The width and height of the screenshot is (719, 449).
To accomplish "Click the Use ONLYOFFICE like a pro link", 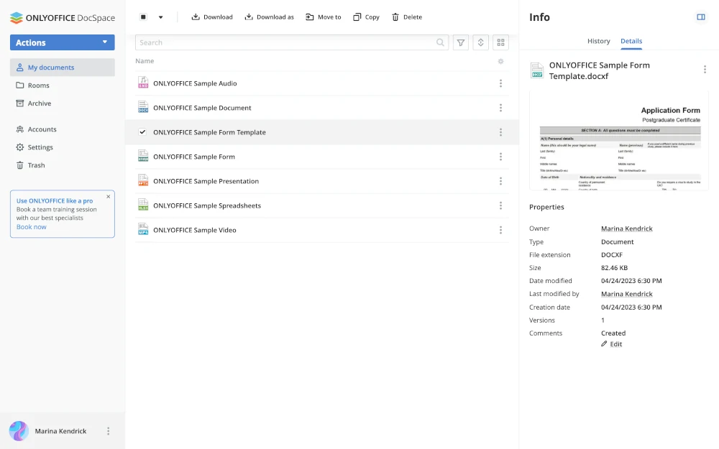I will [x=55, y=200].
